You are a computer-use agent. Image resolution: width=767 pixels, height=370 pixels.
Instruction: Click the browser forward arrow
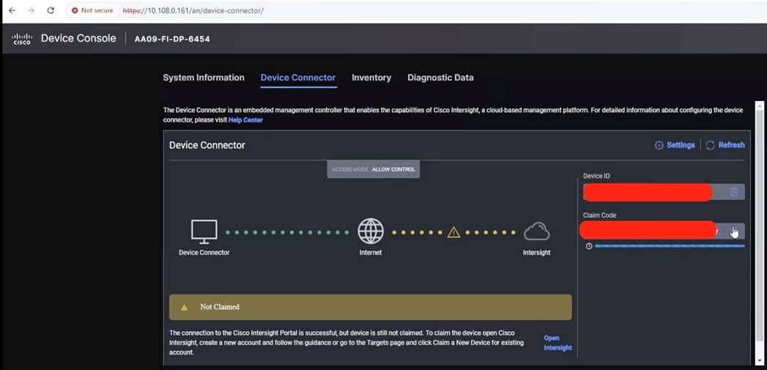[32, 10]
